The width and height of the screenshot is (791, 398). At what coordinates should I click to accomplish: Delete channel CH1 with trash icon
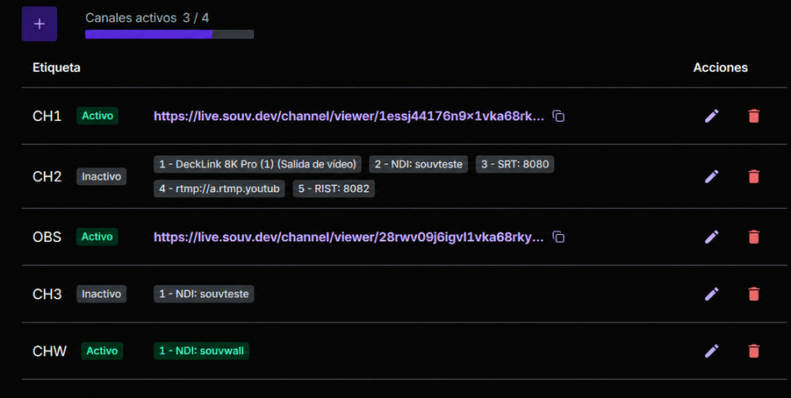pos(753,116)
